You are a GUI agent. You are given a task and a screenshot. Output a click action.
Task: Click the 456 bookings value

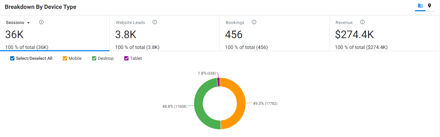(234, 35)
